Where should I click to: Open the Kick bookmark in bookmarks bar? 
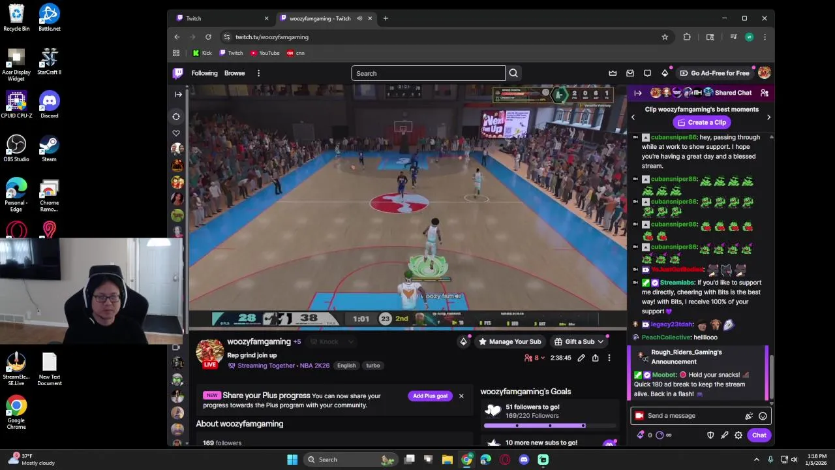pyautogui.click(x=202, y=53)
